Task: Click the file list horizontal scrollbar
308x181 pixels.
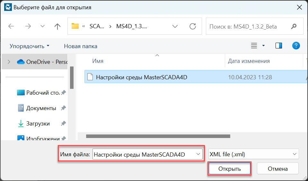Action: pos(158,136)
